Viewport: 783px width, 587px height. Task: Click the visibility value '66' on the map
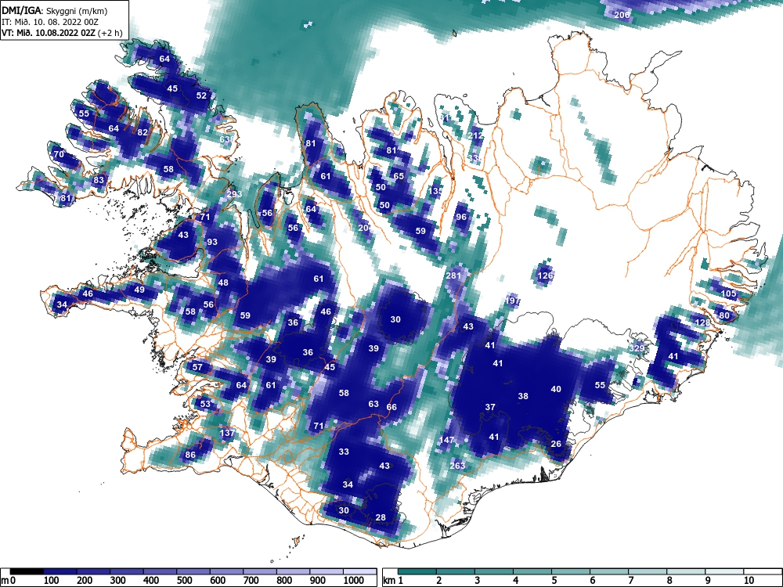tap(391, 407)
